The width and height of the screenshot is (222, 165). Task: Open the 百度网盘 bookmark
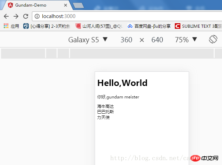click(149, 26)
